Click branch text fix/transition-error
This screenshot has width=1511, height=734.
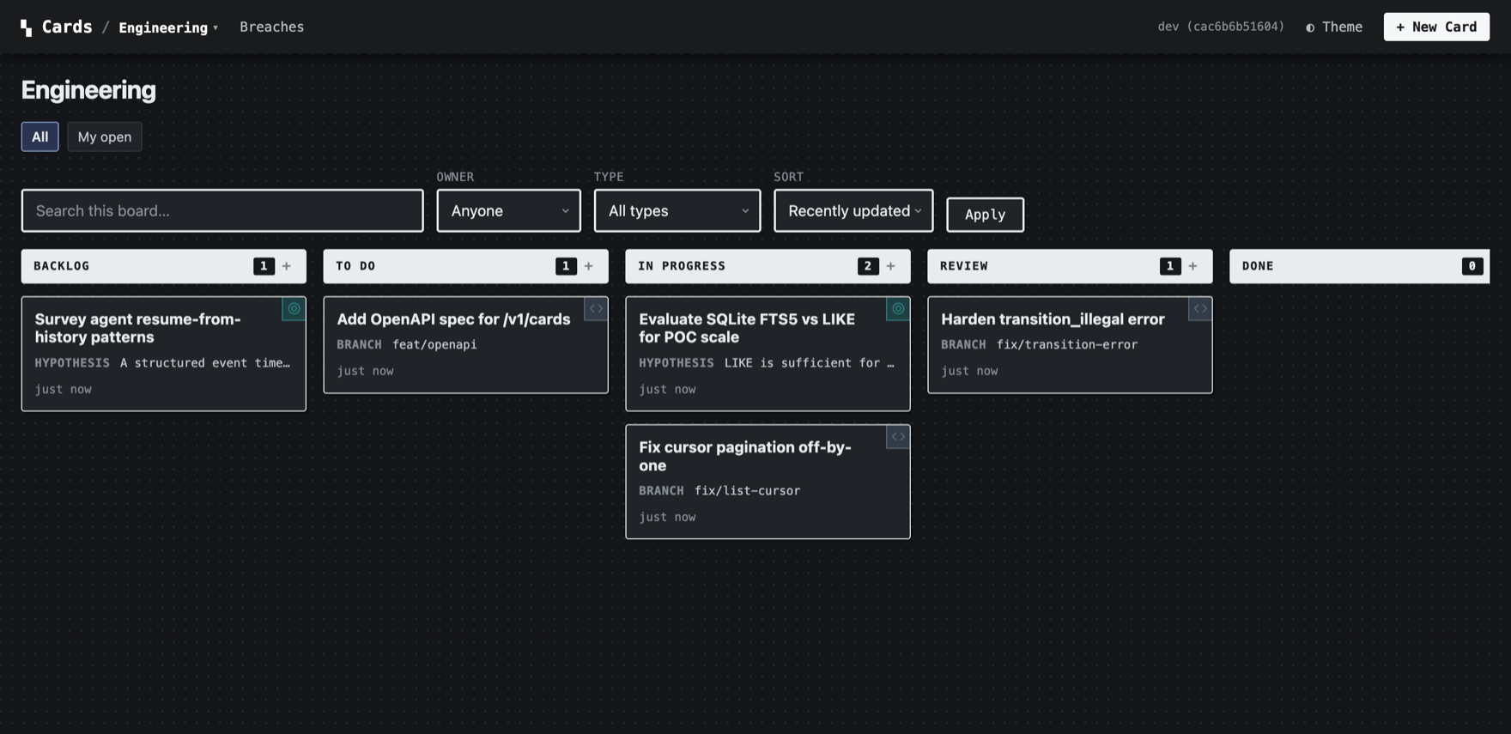(1067, 344)
